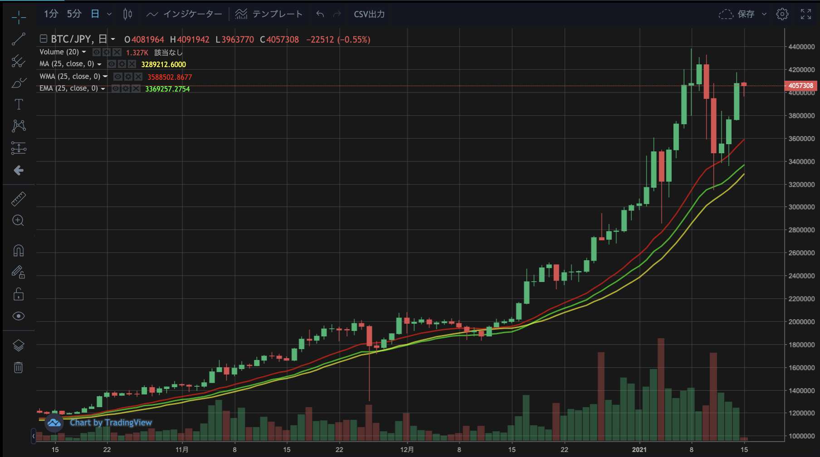Click the CSV出力 button
The width and height of the screenshot is (820, 457).
pyautogui.click(x=369, y=14)
